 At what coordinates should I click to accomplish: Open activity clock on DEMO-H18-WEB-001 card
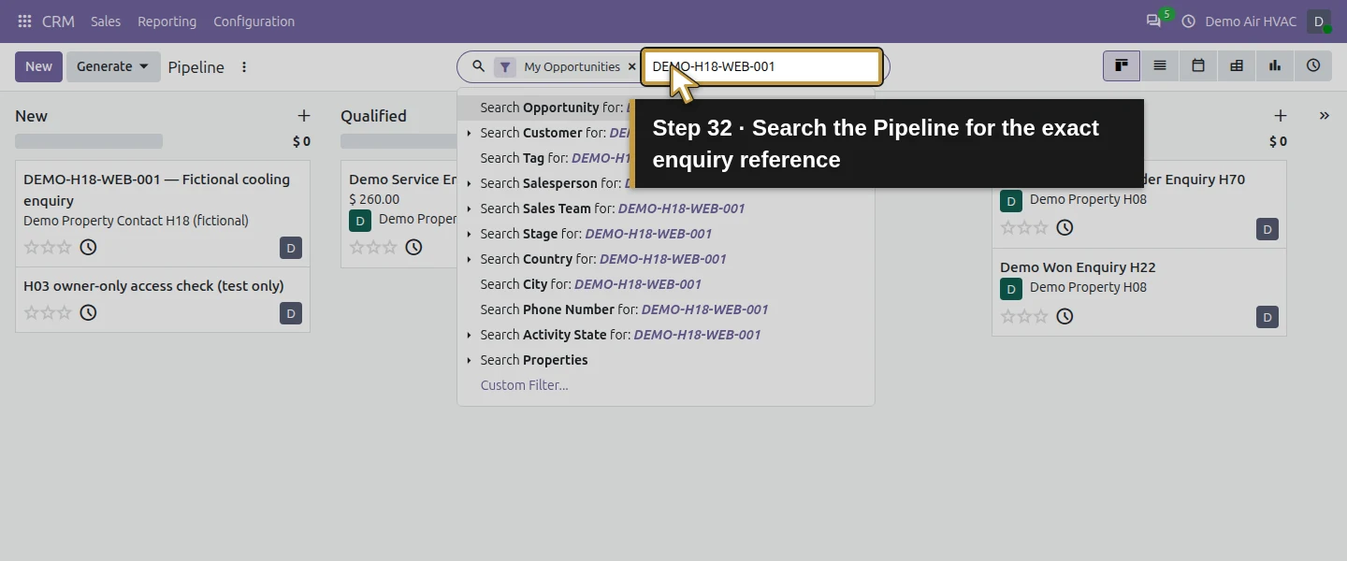88,247
